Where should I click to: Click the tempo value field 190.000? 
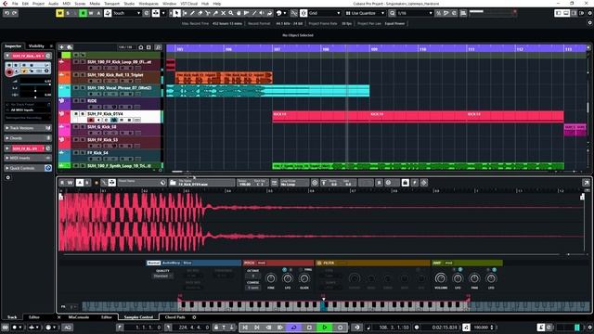(x=481, y=328)
